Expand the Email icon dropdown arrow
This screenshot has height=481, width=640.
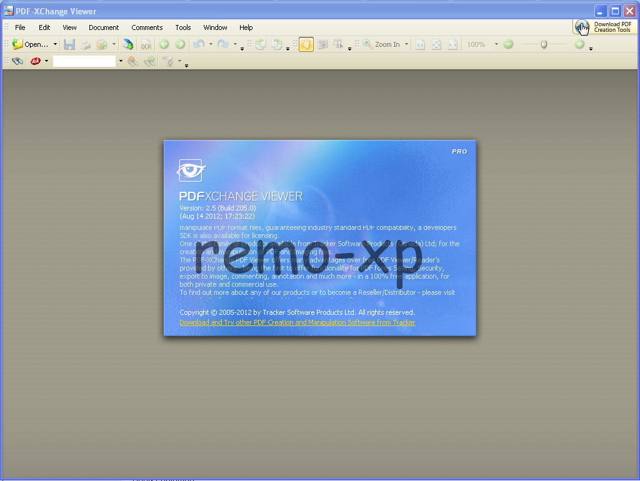[114, 44]
